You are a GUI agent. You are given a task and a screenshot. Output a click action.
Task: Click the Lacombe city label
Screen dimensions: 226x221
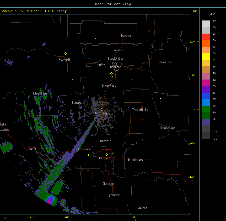118,50
